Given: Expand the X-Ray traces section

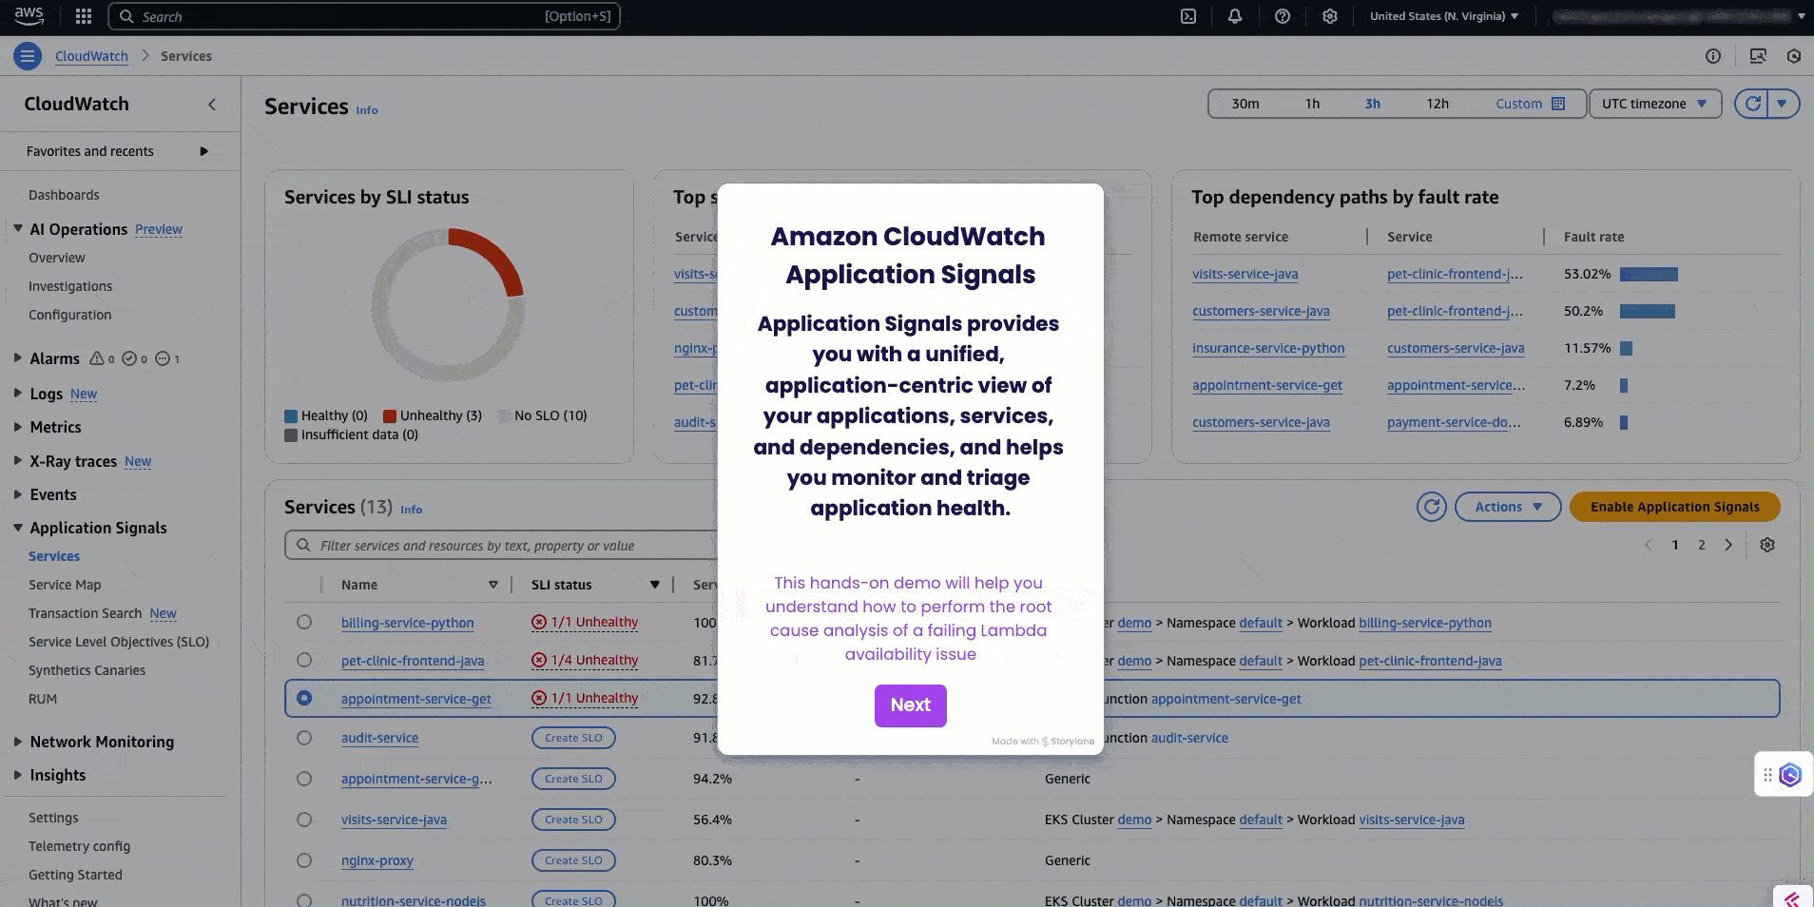Looking at the screenshot, I should tap(18, 461).
